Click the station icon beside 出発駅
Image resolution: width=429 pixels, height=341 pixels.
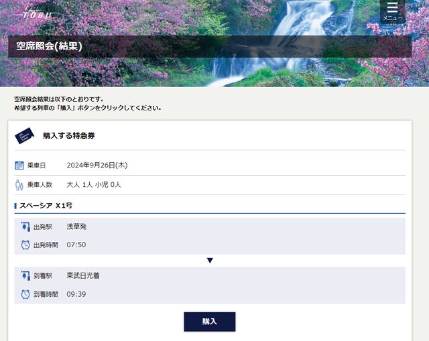[25, 227]
